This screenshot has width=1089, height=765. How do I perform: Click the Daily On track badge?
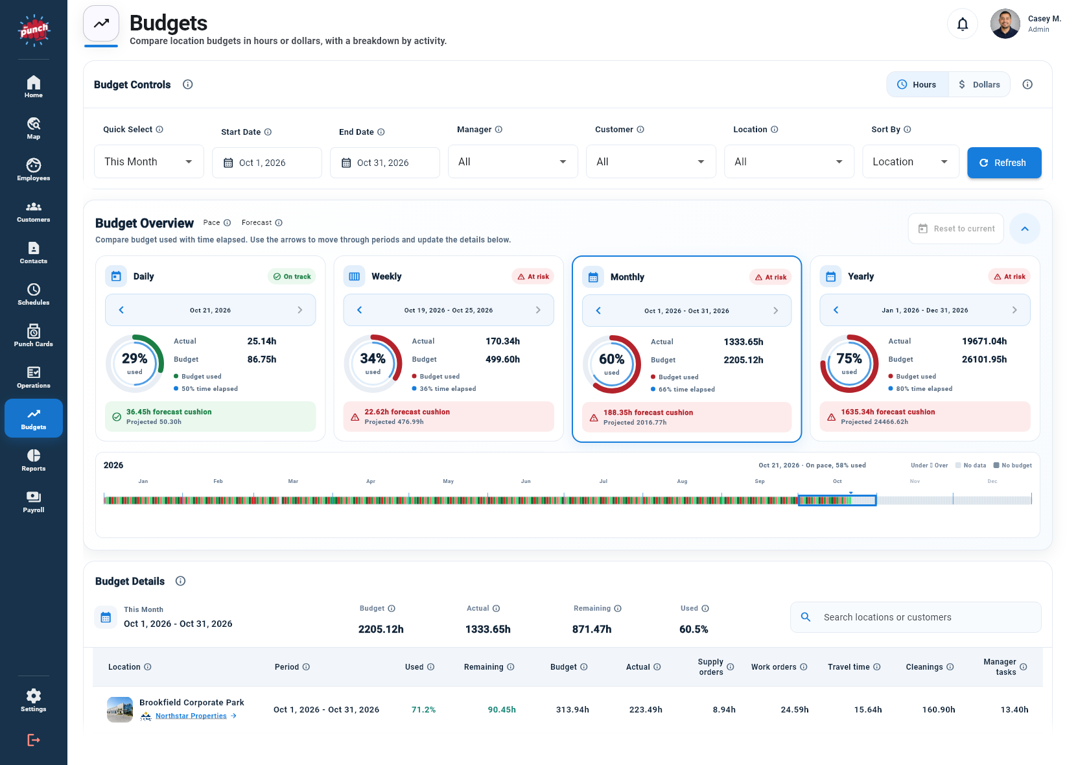coord(292,276)
